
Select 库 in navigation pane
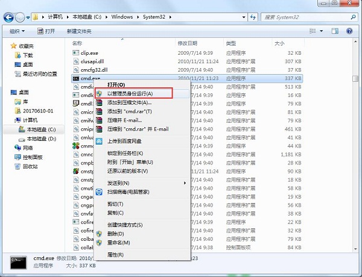[21, 102]
